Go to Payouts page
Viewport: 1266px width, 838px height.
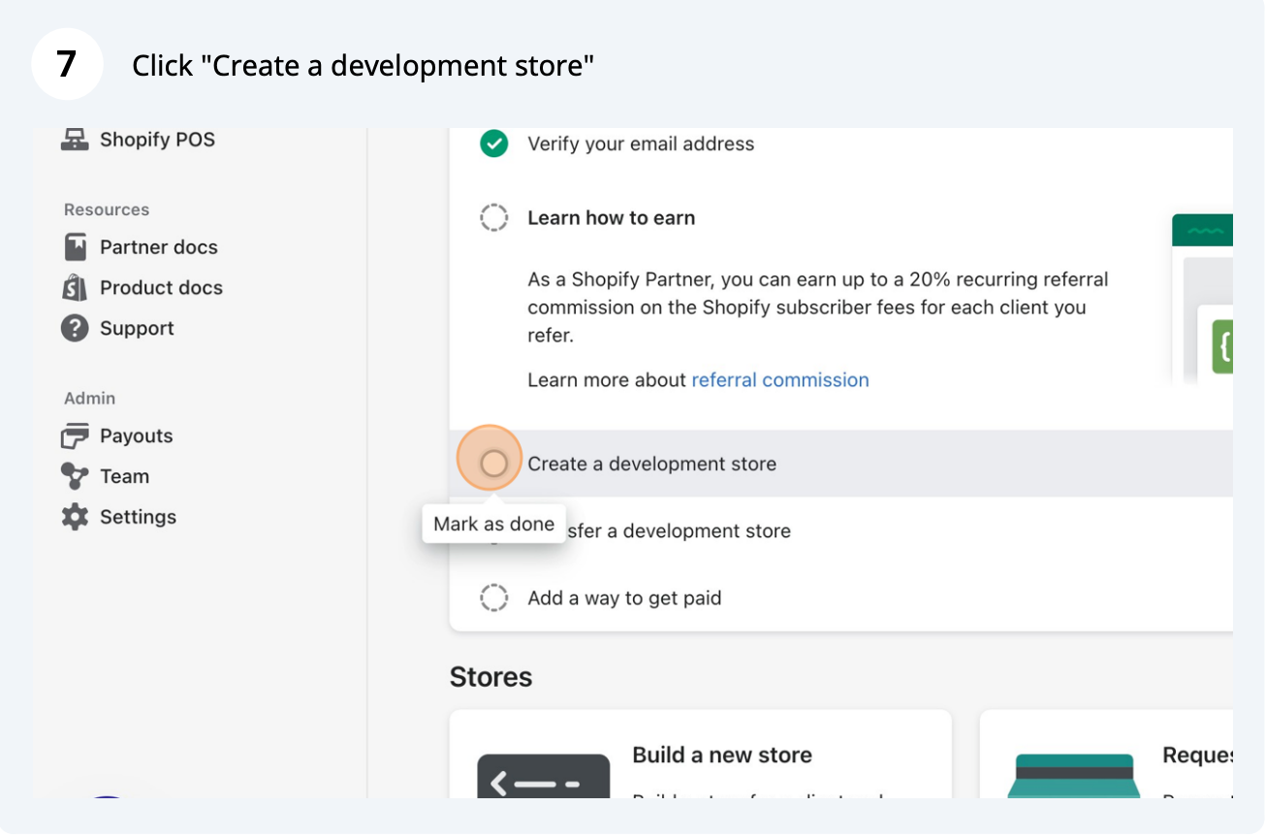tap(136, 436)
